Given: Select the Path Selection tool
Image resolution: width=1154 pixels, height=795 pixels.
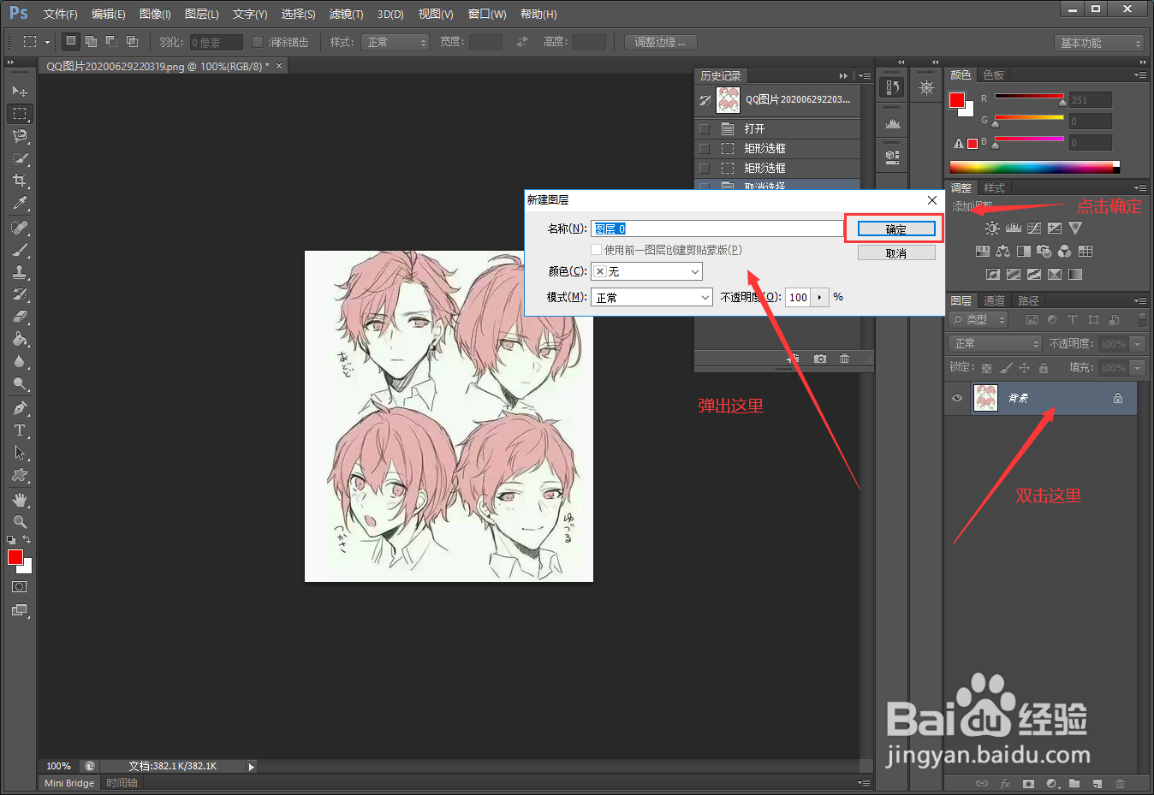Looking at the screenshot, I should (20, 453).
